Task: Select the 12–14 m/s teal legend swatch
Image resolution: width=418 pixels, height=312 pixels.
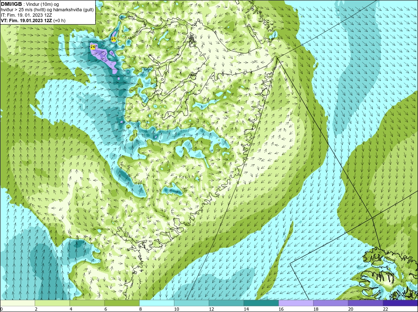Action: pyautogui.click(x=226, y=303)
